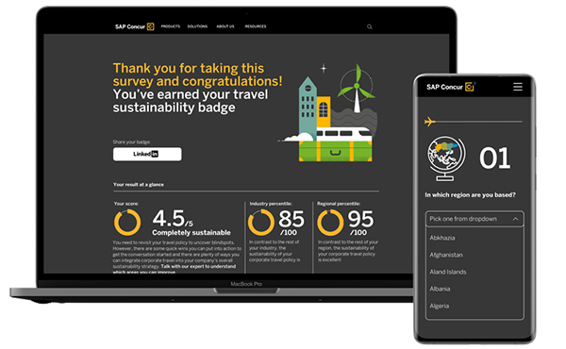
Task: Open the About Us menu
Action: point(225,26)
